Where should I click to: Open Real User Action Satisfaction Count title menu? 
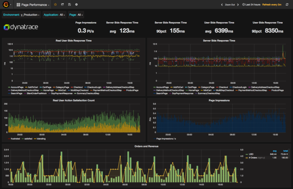tap(74, 100)
